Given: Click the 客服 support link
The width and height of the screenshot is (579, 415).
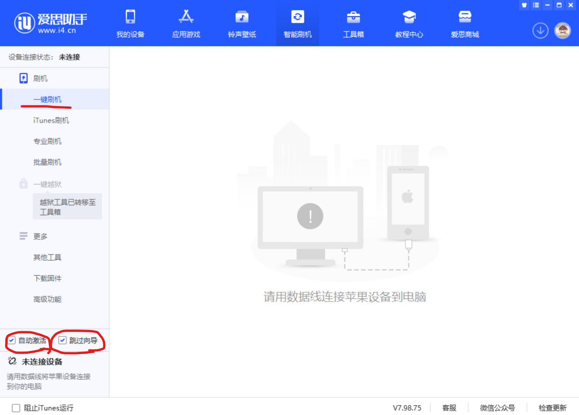Looking at the screenshot, I should (449, 408).
